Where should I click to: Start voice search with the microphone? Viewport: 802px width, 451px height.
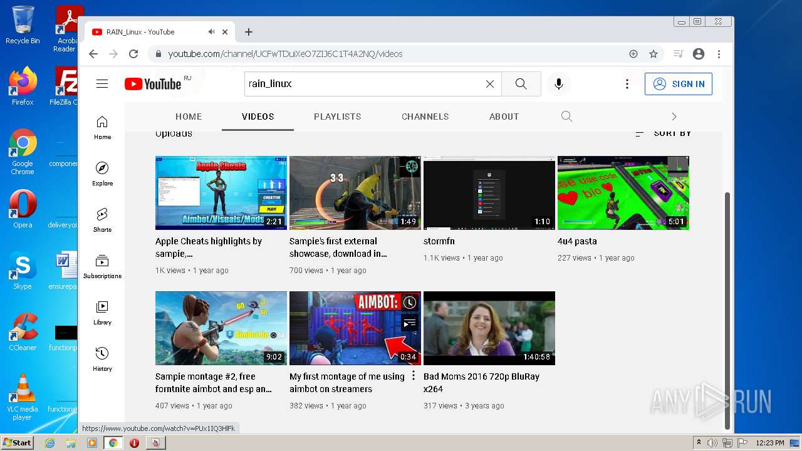pyautogui.click(x=559, y=84)
